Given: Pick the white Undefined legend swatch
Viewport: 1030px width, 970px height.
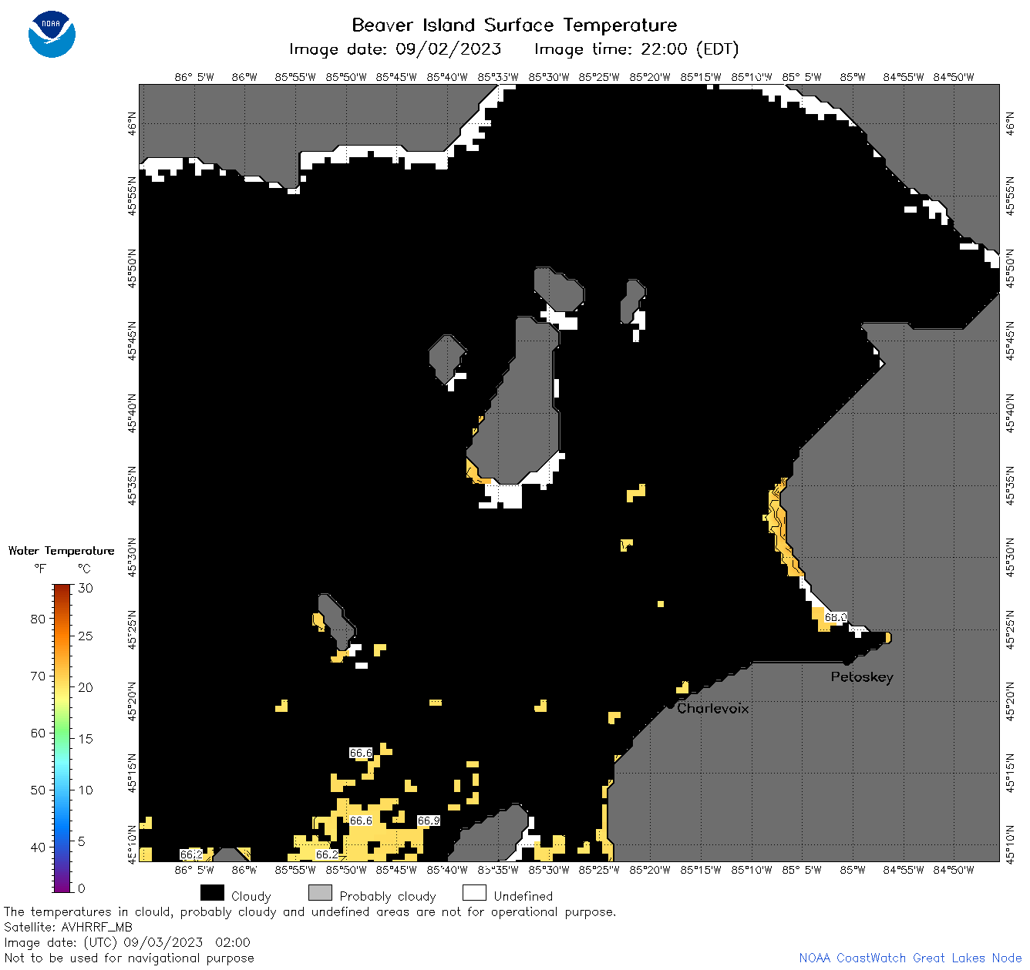Looking at the screenshot, I should pyautogui.click(x=474, y=893).
